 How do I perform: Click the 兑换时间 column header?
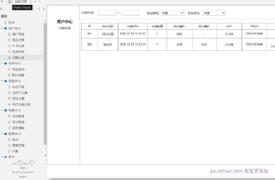click(133, 26)
